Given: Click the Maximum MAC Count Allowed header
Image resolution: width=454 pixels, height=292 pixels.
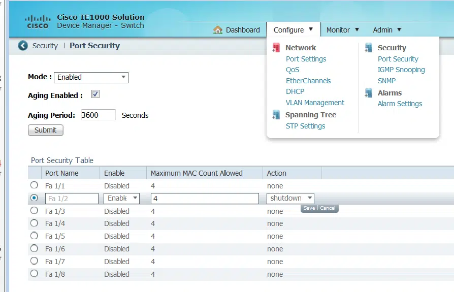Looking at the screenshot, I should (205, 173).
